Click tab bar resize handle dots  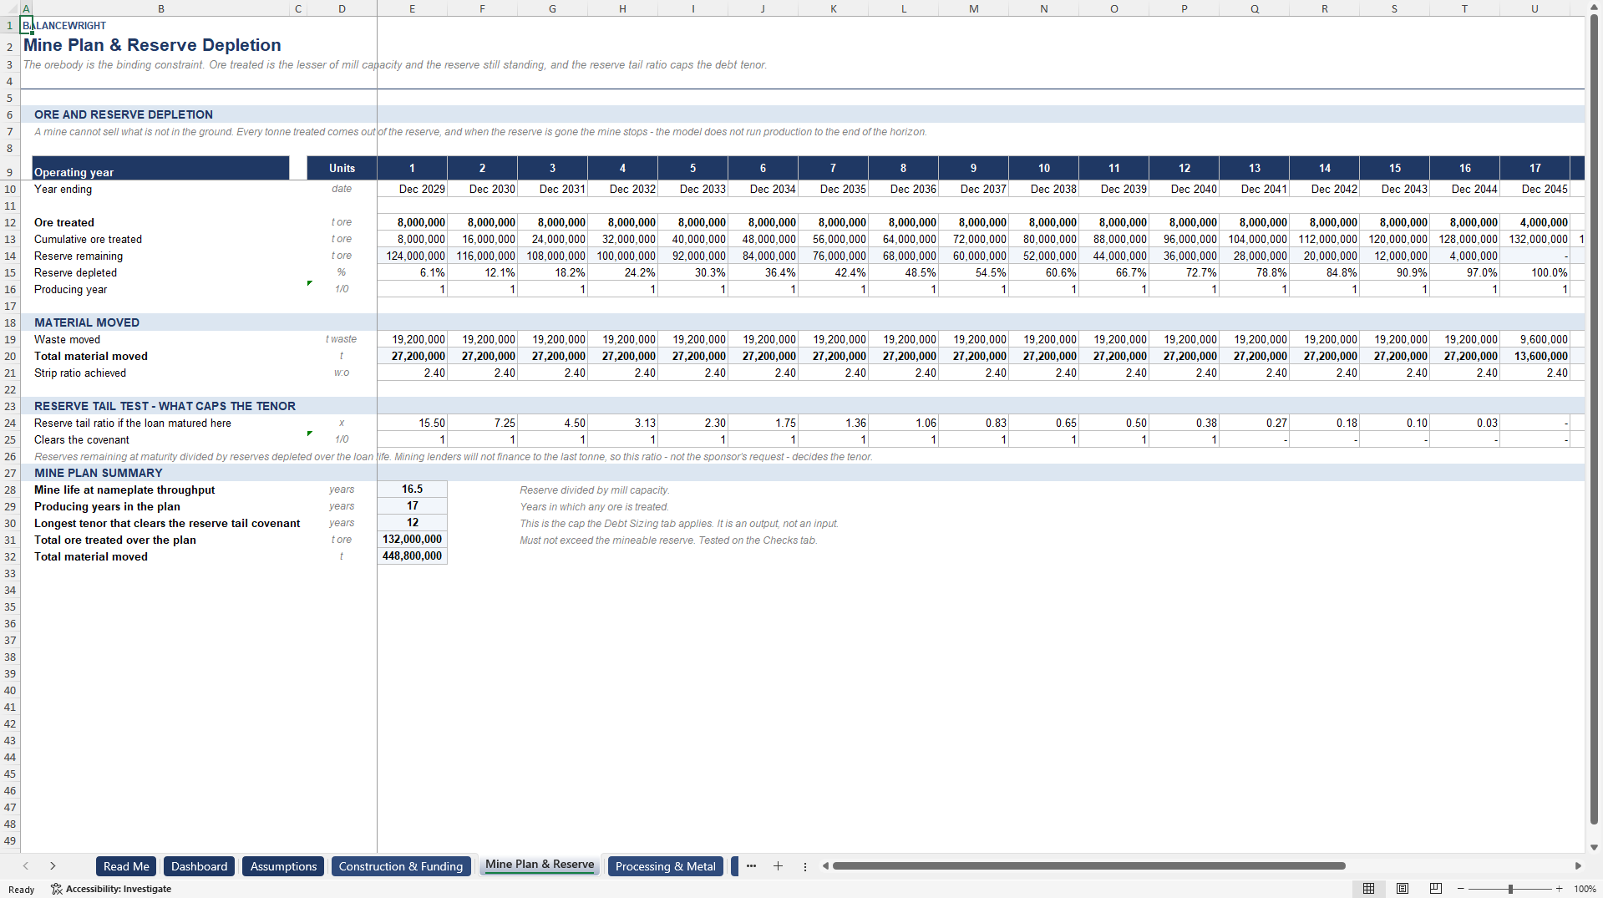805,866
